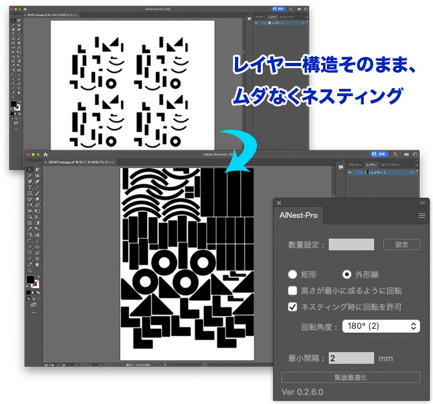This screenshot has width=433, height=404.
Task: Click the 集版最適化 button
Action: point(350,377)
